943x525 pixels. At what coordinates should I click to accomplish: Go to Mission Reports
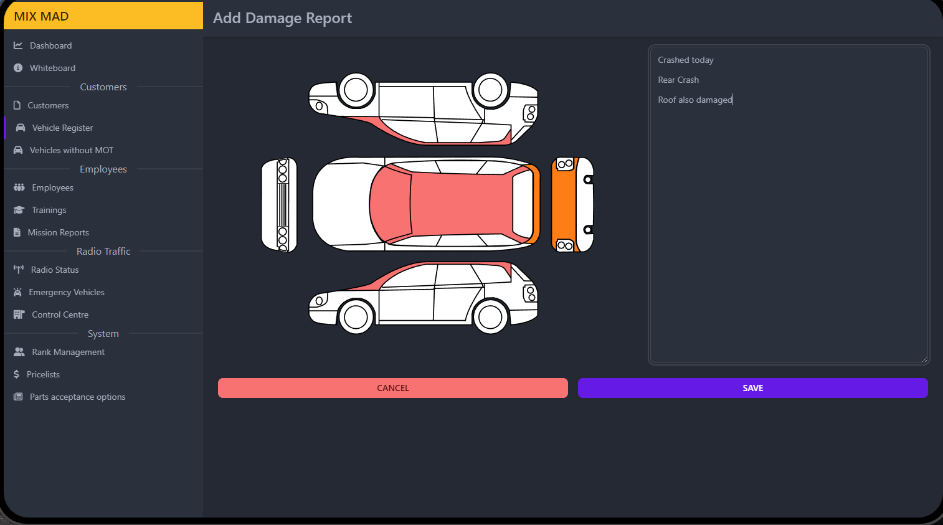(x=58, y=232)
